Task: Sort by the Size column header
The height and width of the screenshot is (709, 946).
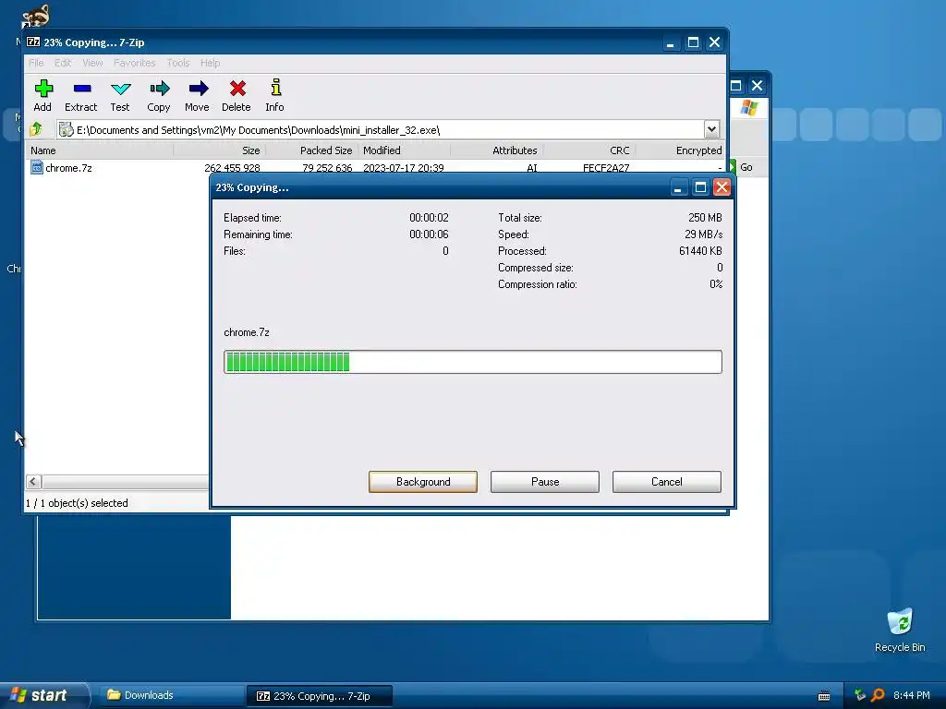Action: [220, 150]
